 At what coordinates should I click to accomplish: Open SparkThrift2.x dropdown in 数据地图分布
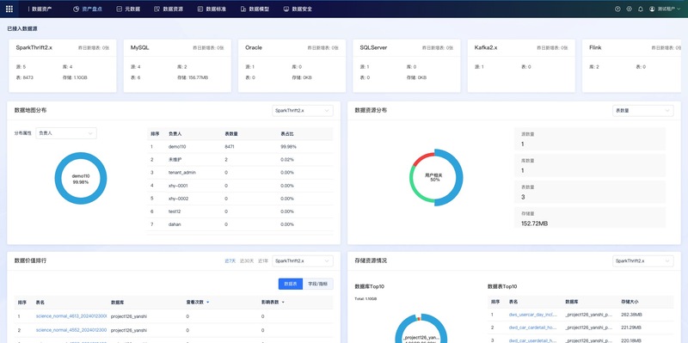click(x=303, y=111)
